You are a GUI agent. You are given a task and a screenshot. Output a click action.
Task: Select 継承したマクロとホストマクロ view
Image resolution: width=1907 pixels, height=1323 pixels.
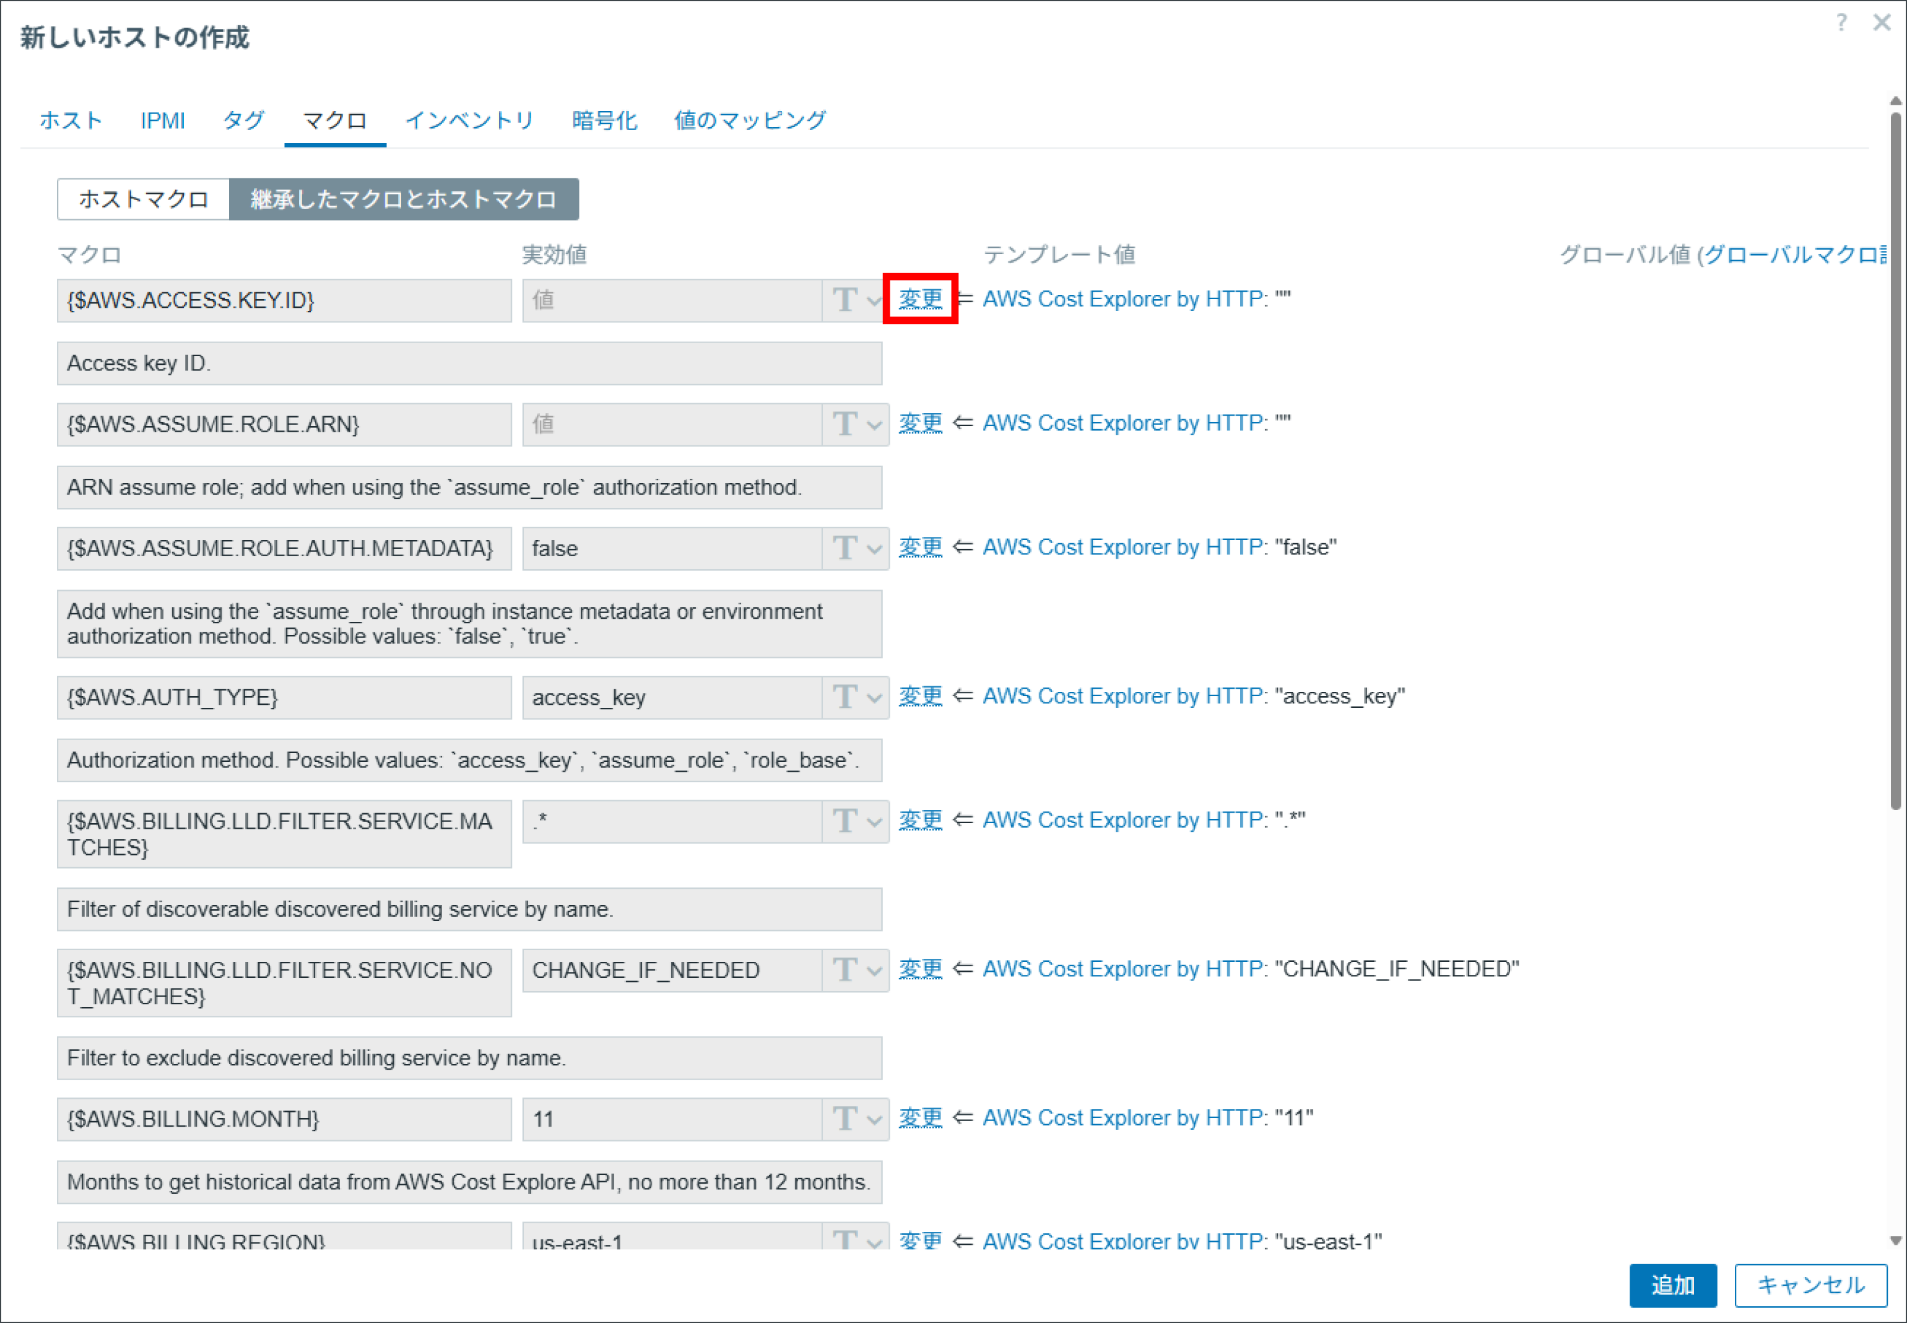404,199
